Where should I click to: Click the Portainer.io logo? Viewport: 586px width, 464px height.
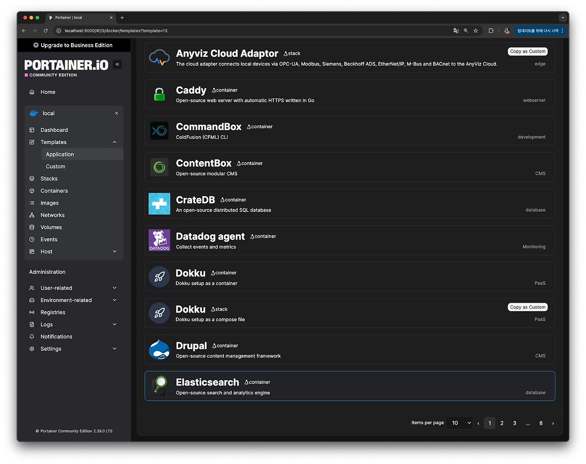(x=66, y=67)
